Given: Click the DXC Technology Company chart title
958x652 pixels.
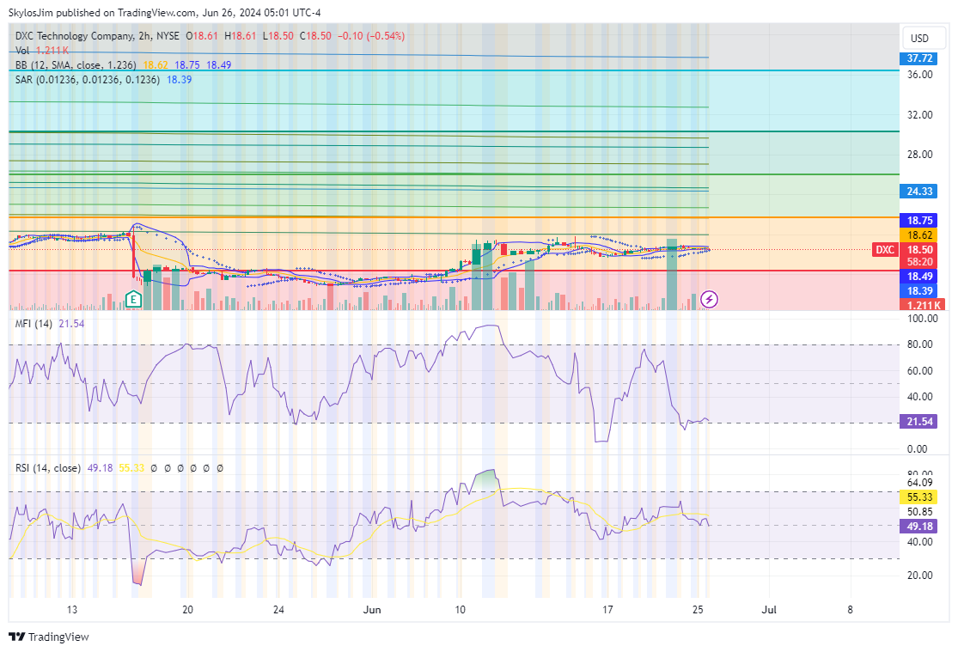Looking at the screenshot, I should 74,36.
